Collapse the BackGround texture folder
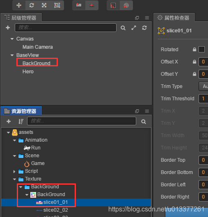 click(x=21, y=187)
